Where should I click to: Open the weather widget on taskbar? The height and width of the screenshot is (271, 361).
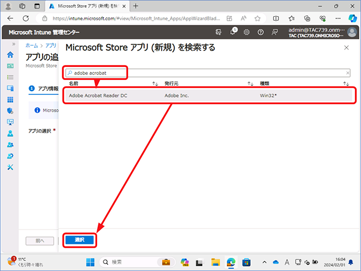point(25,262)
